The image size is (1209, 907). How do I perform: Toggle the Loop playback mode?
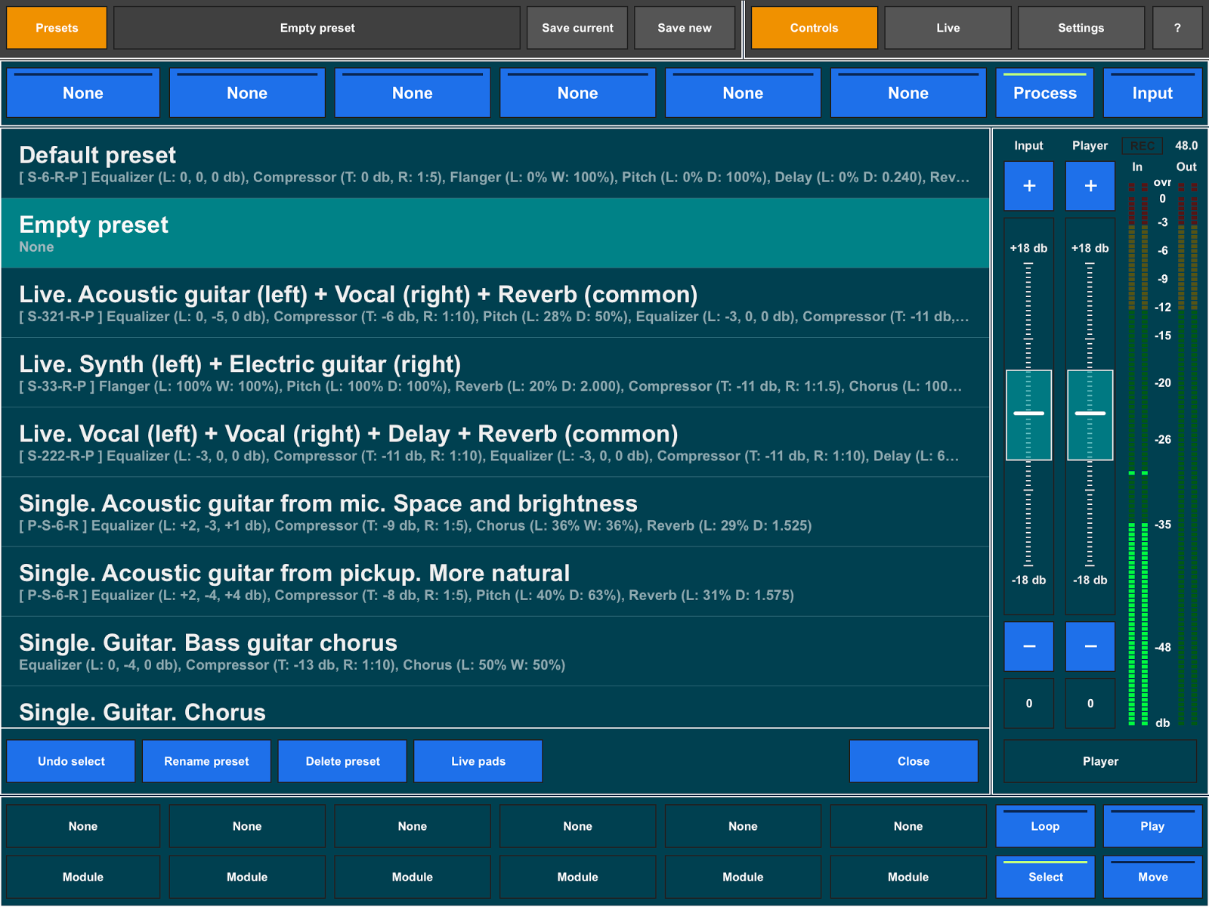click(x=1045, y=826)
